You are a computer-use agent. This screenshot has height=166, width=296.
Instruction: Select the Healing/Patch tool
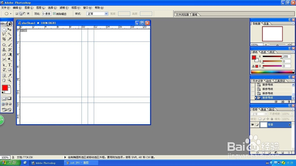pos(4,45)
